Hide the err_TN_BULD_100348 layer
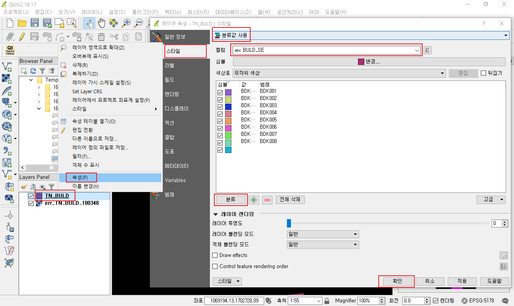This screenshot has width=514, height=306. [31, 203]
